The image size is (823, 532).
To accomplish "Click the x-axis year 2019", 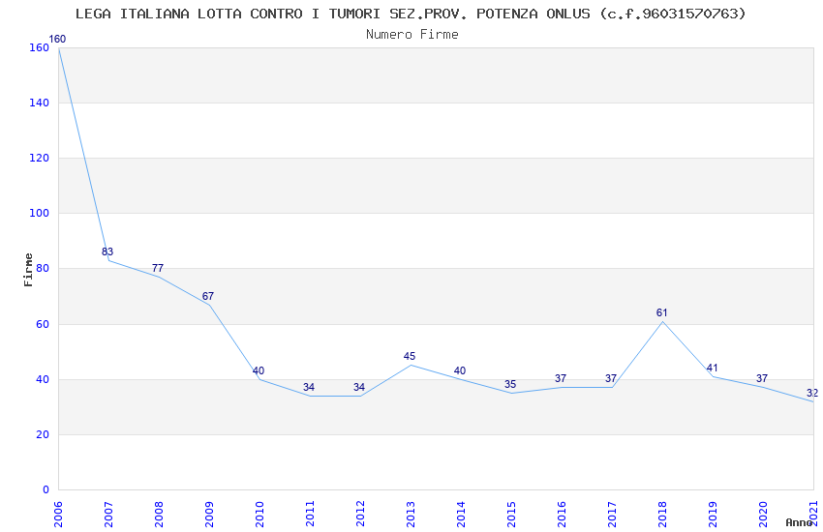I will coord(713,515).
